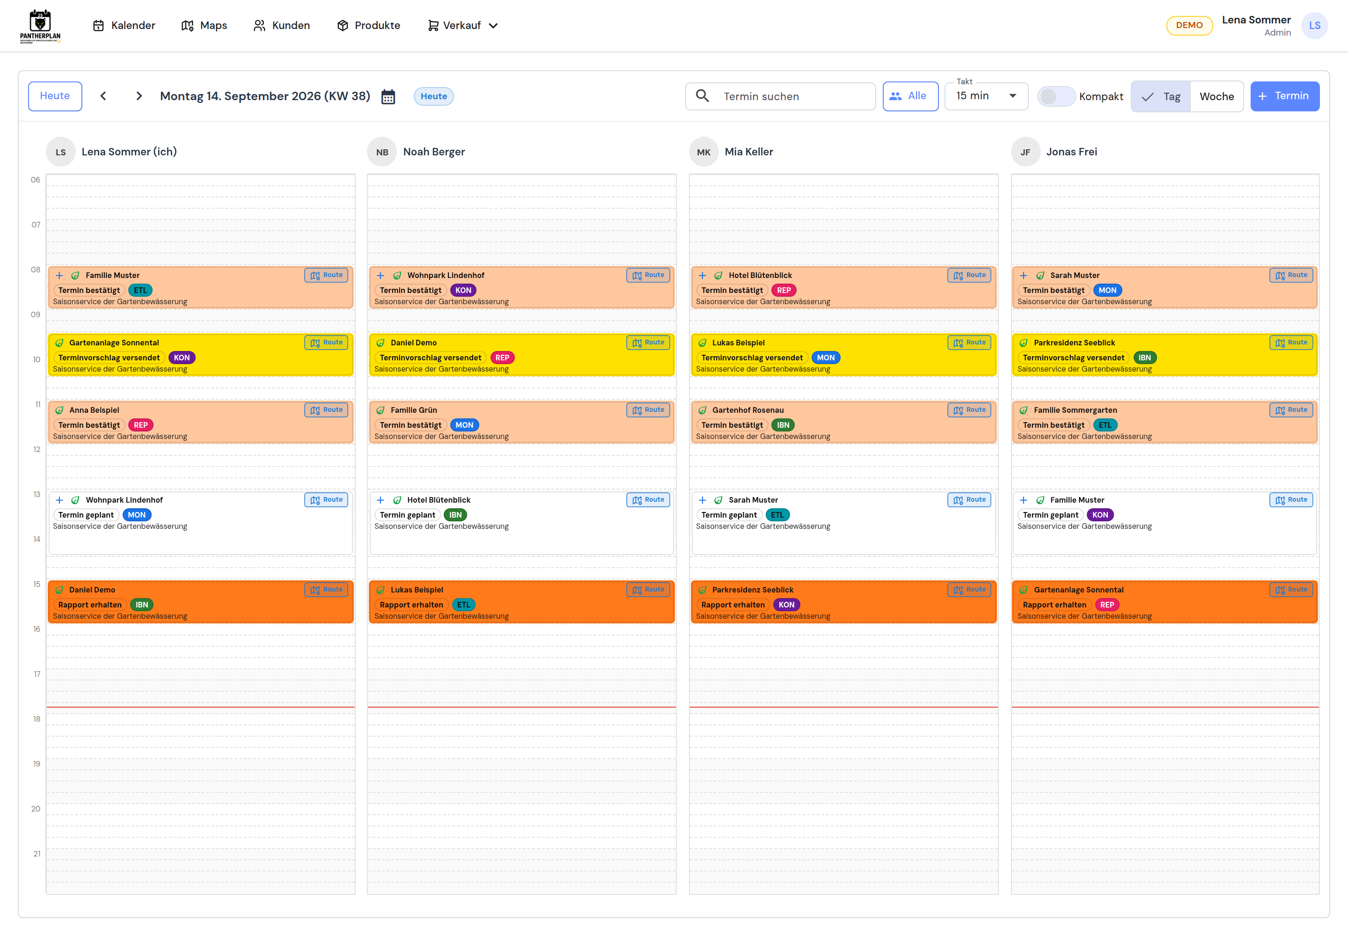Open the Kalender menu item
The width and height of the screenshot is (1348, 936).
[x=125, y=26]
